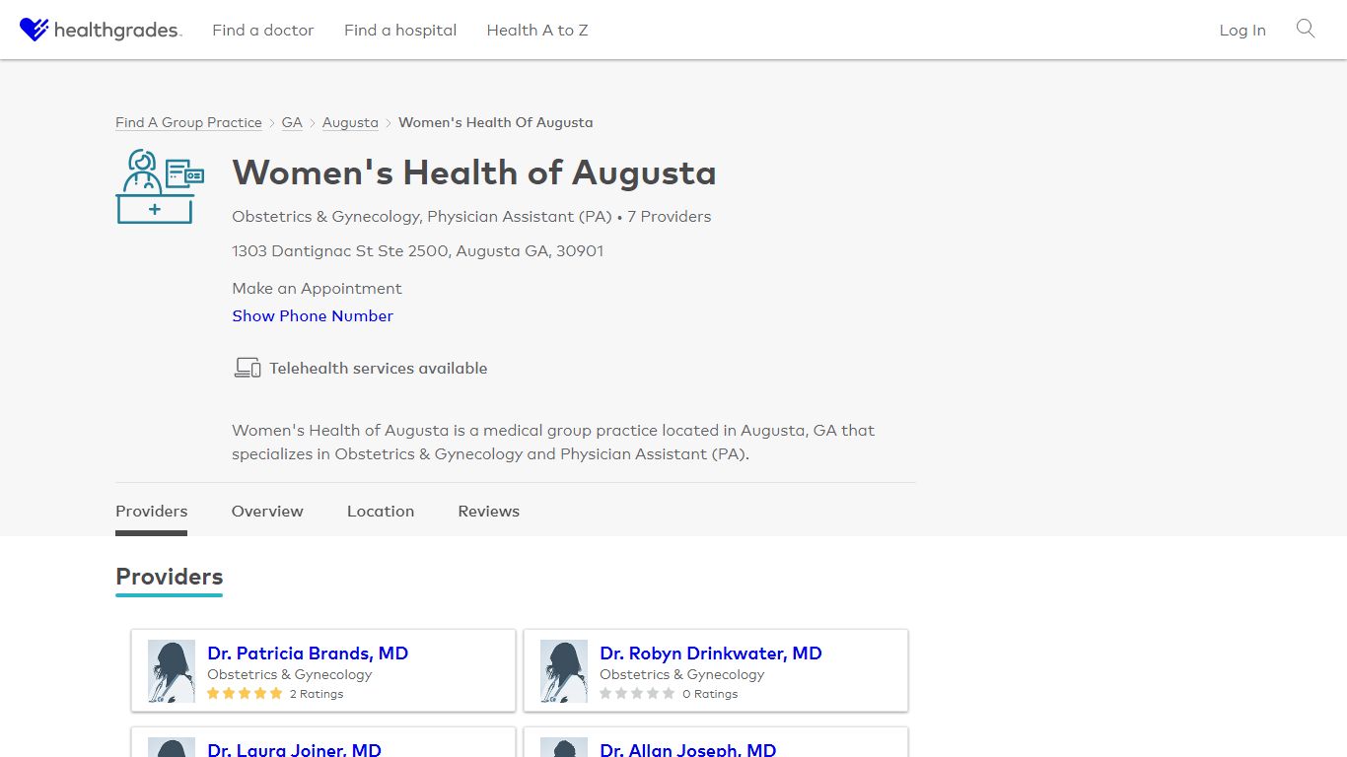Click Dr. Robyn Drinkwater avatar thumbnail
The width and height of the screenshot is (1347, 757).
pos(564,671)
